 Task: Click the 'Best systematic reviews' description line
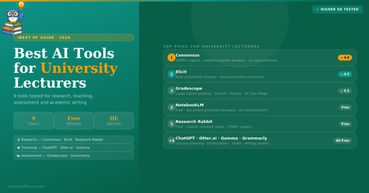(220, 77)
